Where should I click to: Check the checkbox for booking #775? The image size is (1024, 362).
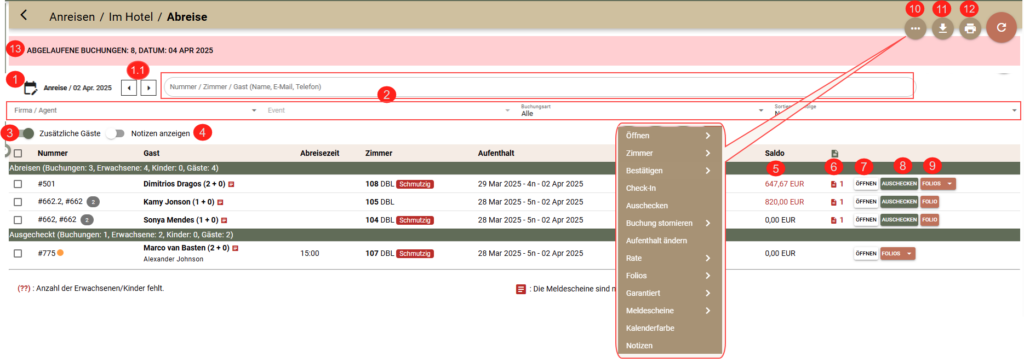point(18,254)
